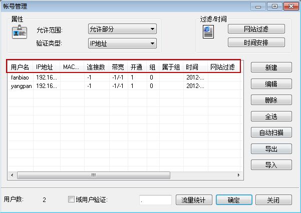Image resolution: width=301 pixels, height=213 pixels.
Task: Click the 组 column header
Action: pyautogui.click(x=153, y=67)
